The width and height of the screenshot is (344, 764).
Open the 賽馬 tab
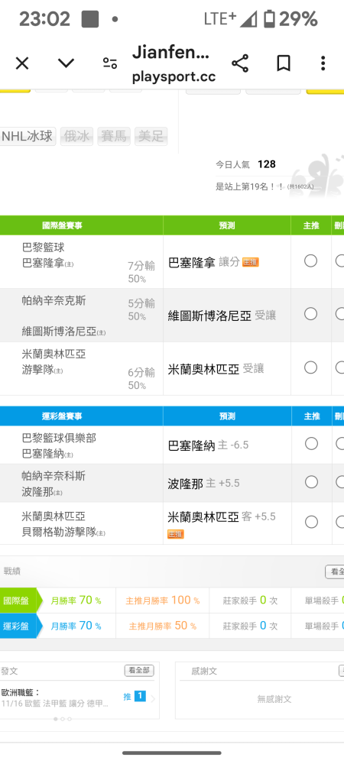pos(114,136)
